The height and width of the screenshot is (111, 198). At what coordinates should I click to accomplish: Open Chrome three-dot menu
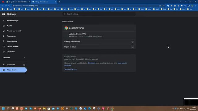pos(196,6)
